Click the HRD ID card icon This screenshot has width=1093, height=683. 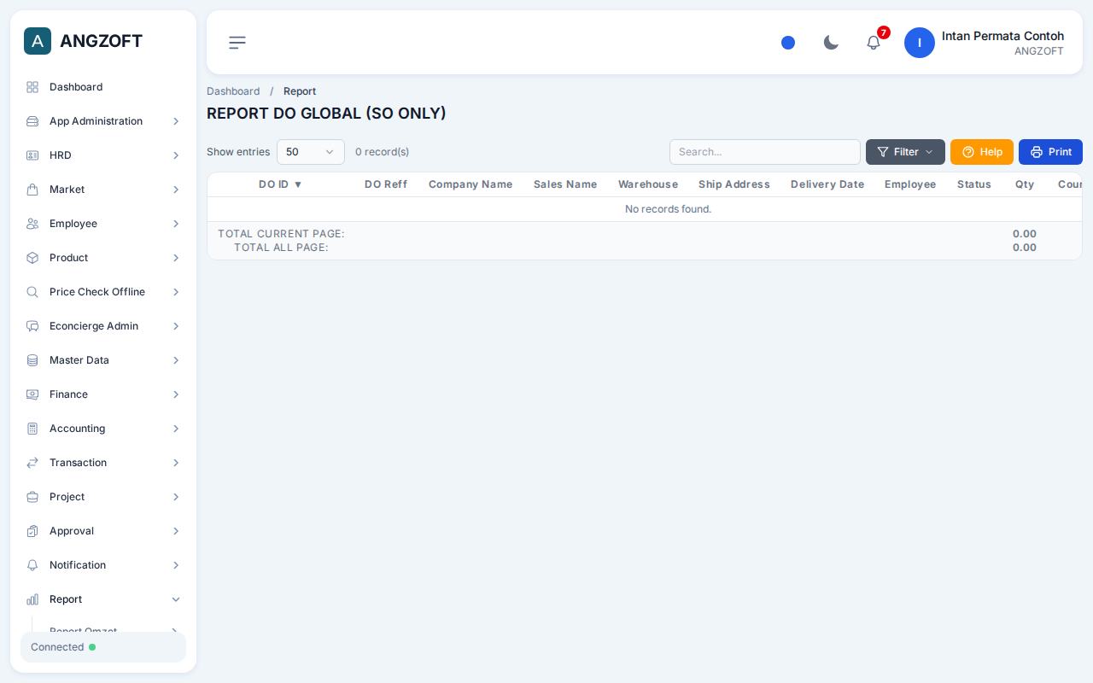click(32, 155)
